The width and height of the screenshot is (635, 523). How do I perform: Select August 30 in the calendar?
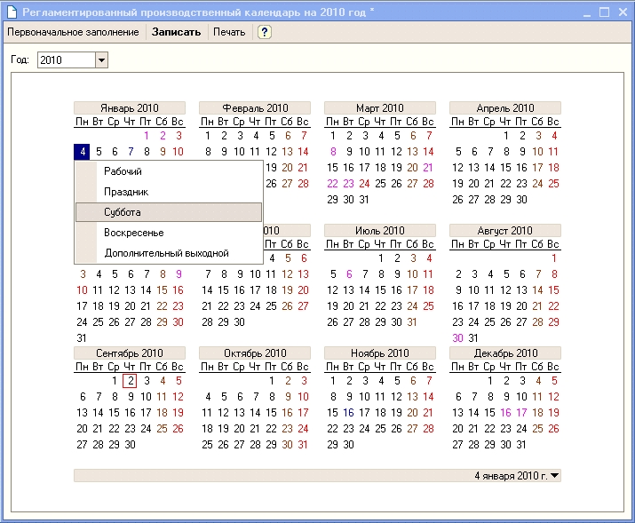[x=458, y=338]
